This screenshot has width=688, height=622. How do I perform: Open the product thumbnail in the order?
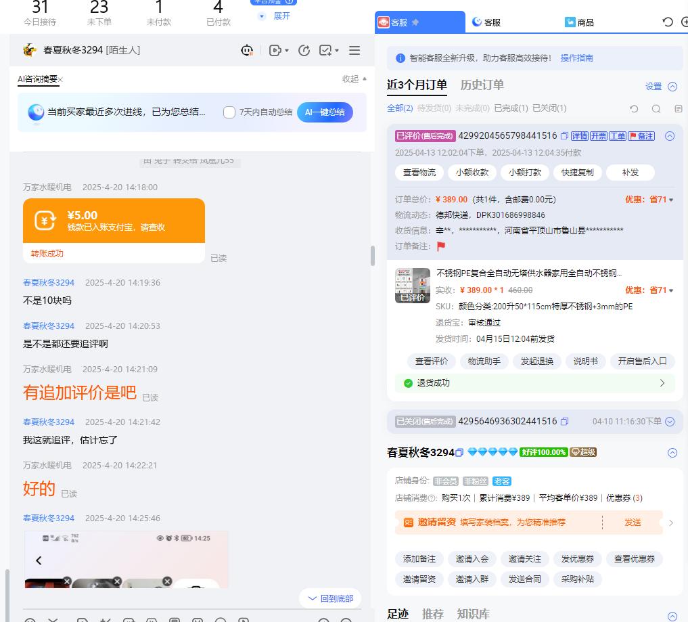click(x=413, y=286)
